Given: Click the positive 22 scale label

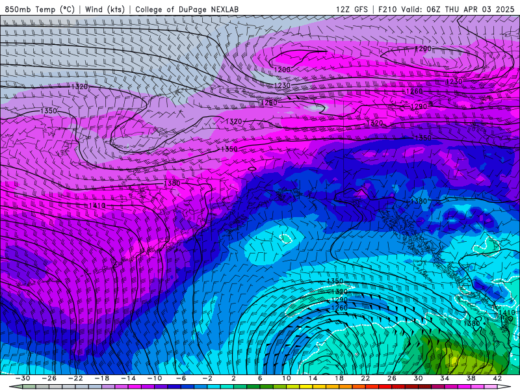Looking at the screenshot, I should click(x=365, y=378).
